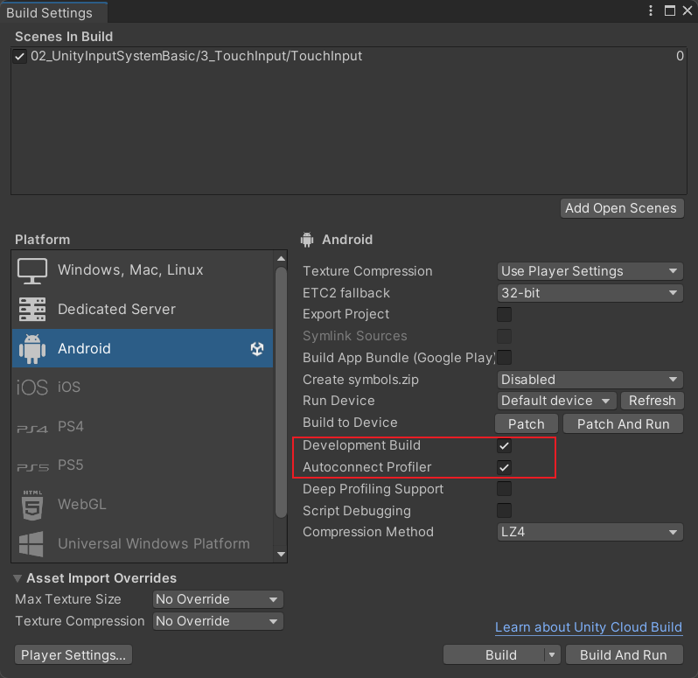Select the Dedicated Server platform icon
The width and height of the screenshot is (698, 678).
[x=32, y=310]
